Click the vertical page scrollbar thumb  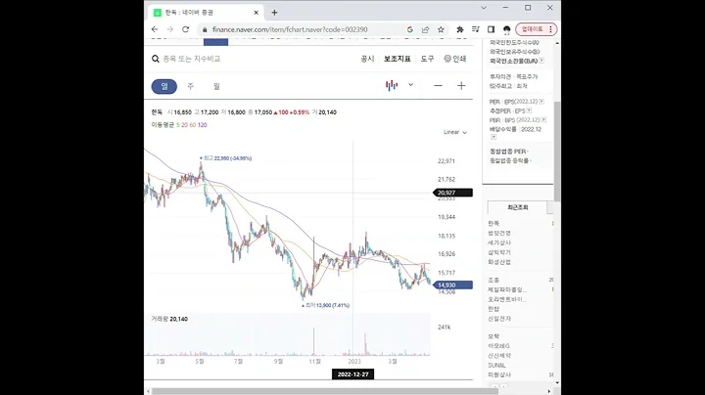pos(557,151)
